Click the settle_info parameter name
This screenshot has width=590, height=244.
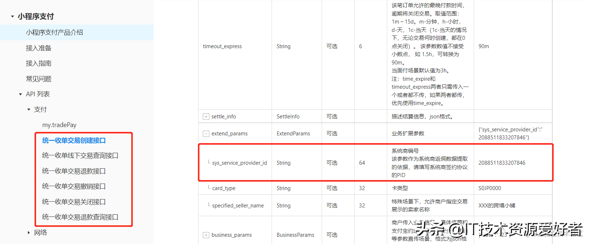[224, 117]
